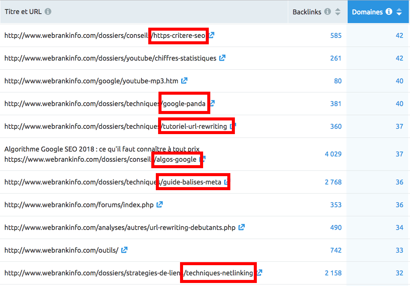Click info icon next to Domaines header

pos(389,11)
